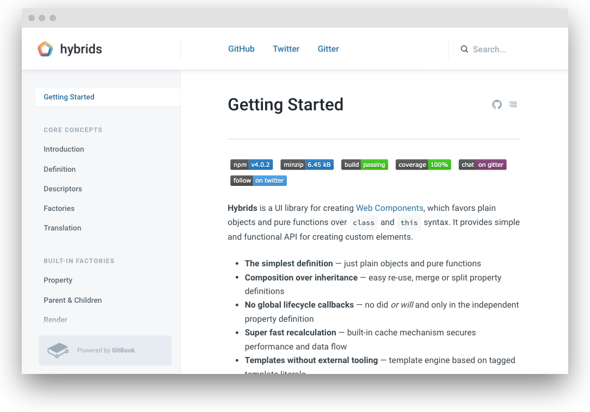The height and width of the screenshot is (412, 590).
Task: Click the BUILT-IN FACTORIES section label
Action: pyautogui.click(x=79, y=261)
